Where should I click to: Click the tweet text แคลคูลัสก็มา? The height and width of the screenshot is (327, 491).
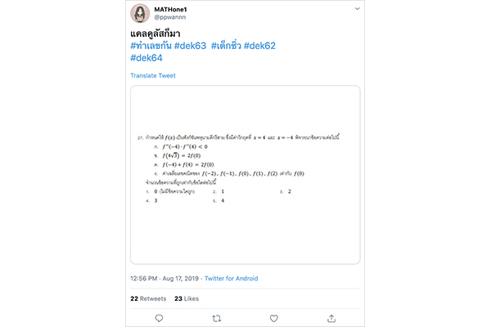click(x=160, y=32)
